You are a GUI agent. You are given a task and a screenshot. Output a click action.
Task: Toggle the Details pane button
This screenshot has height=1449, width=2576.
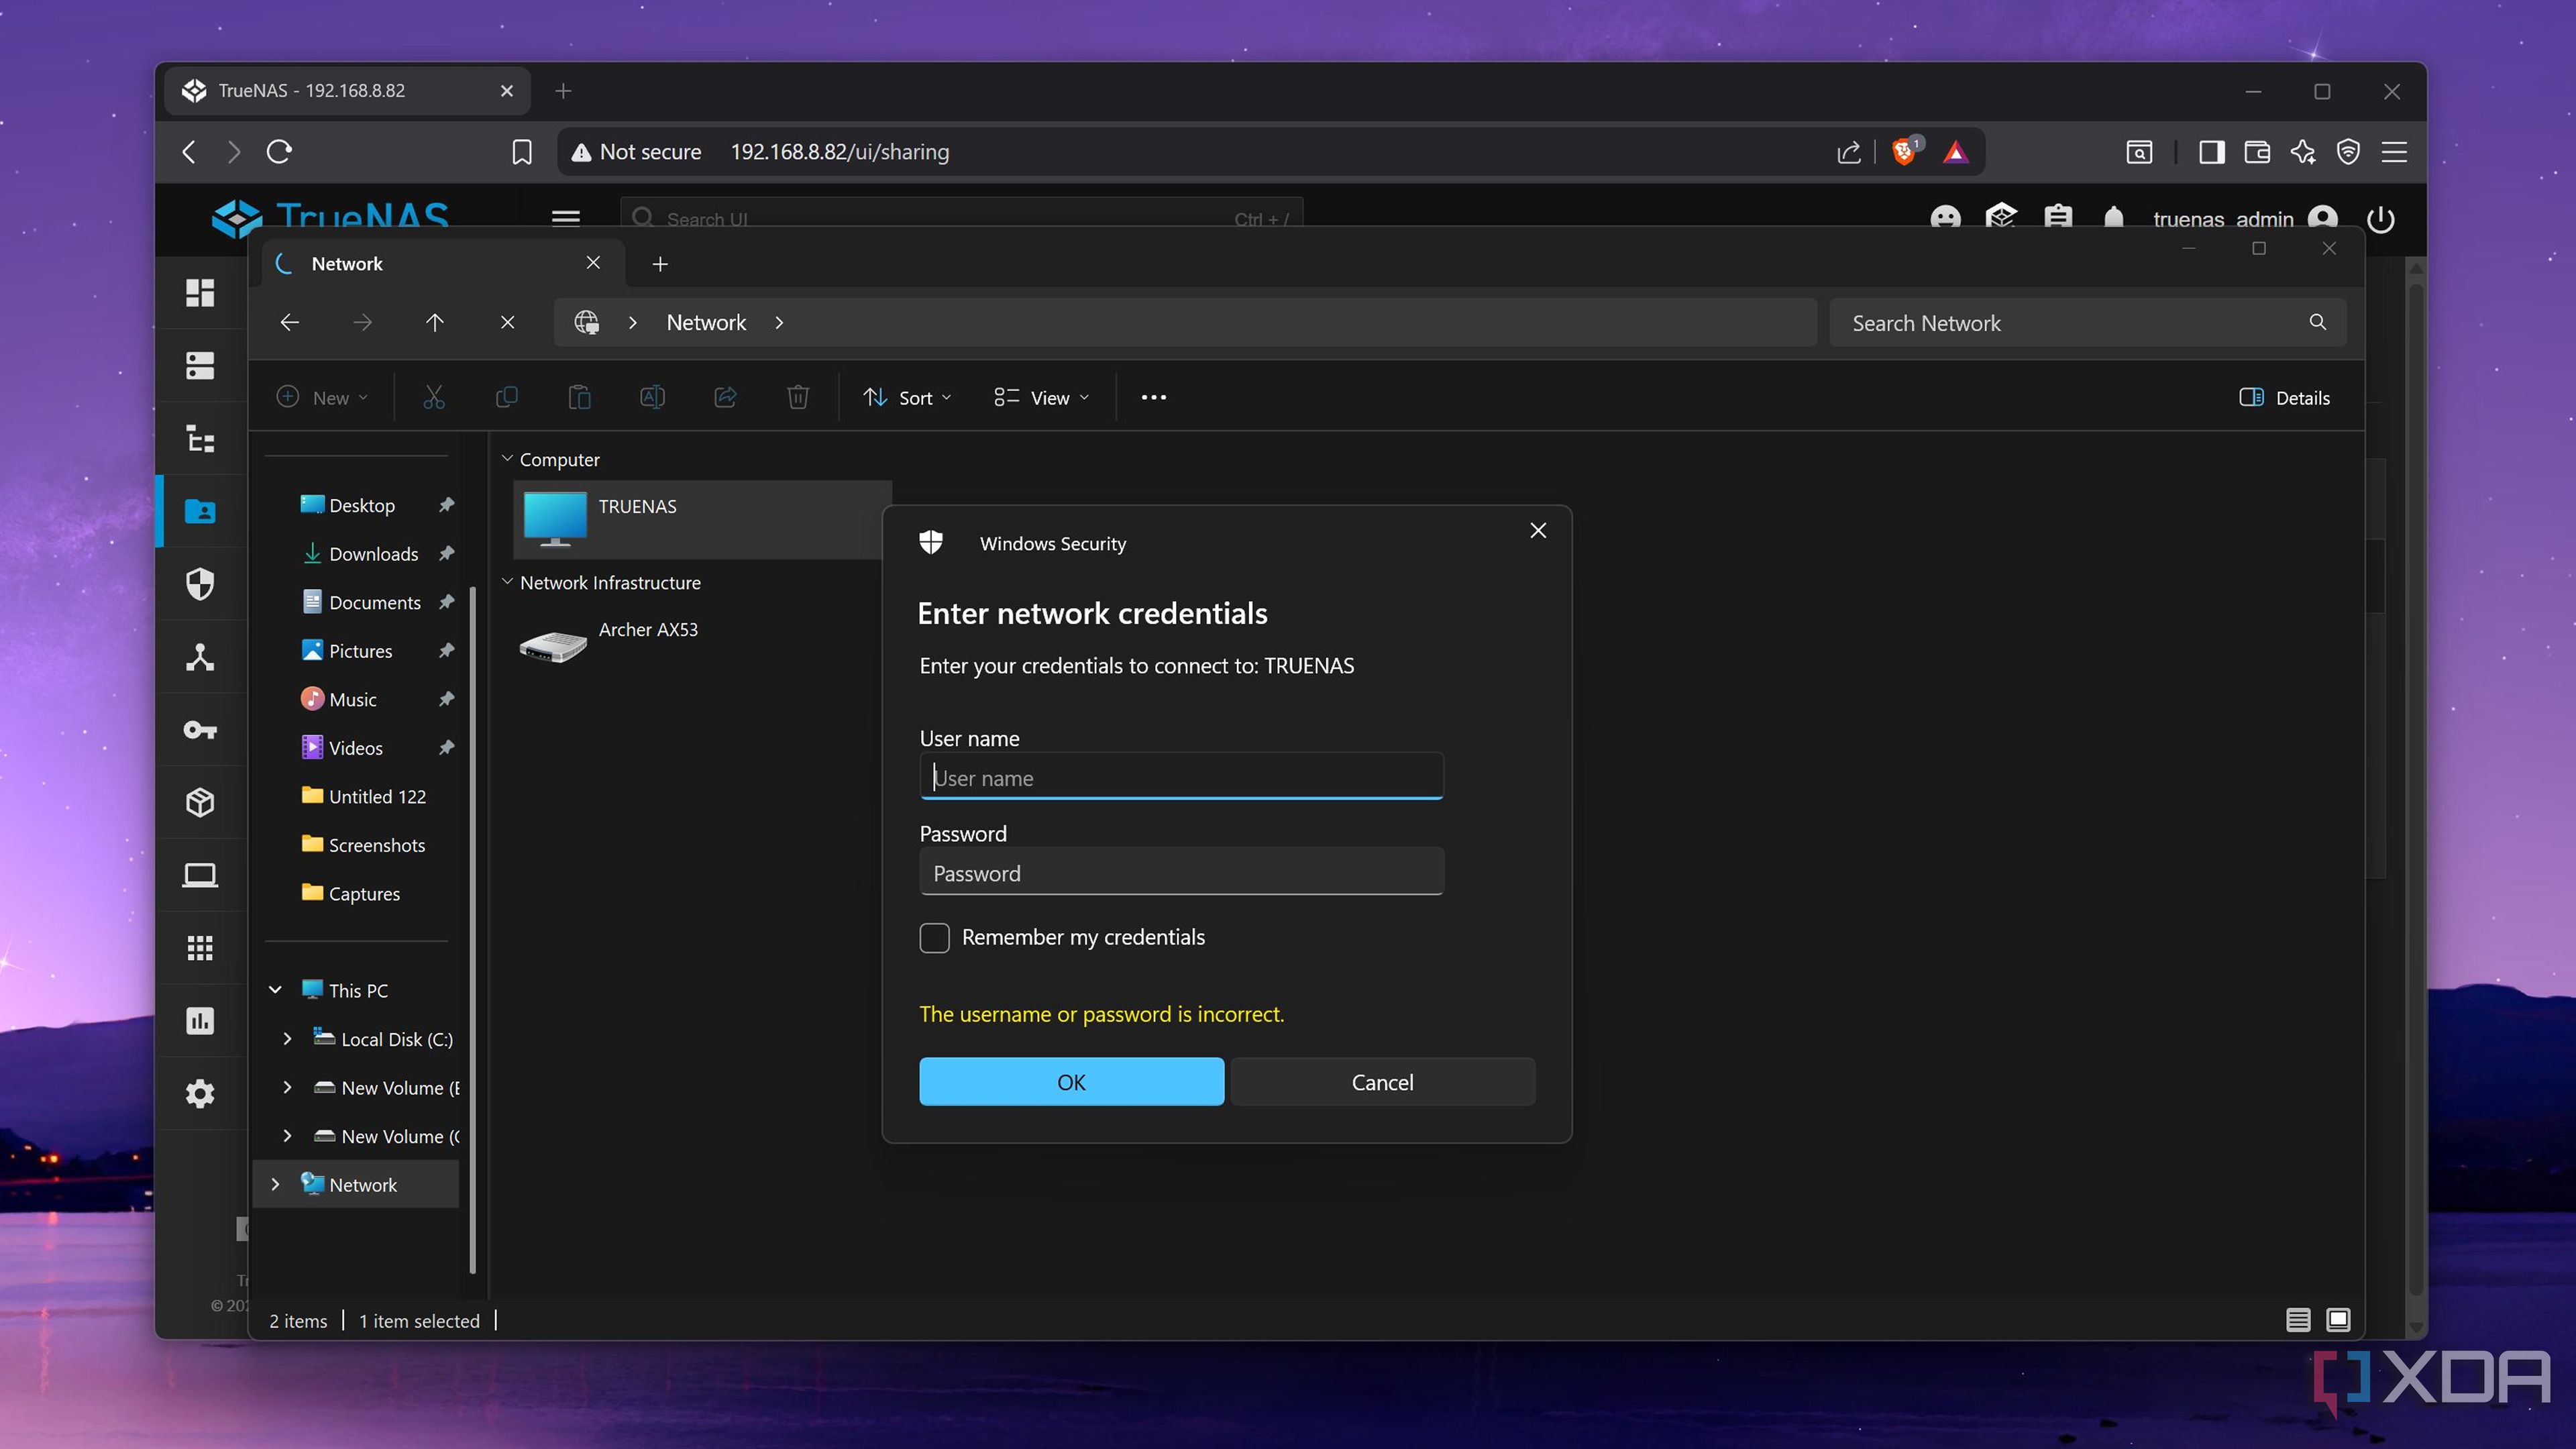(2284, 397)
